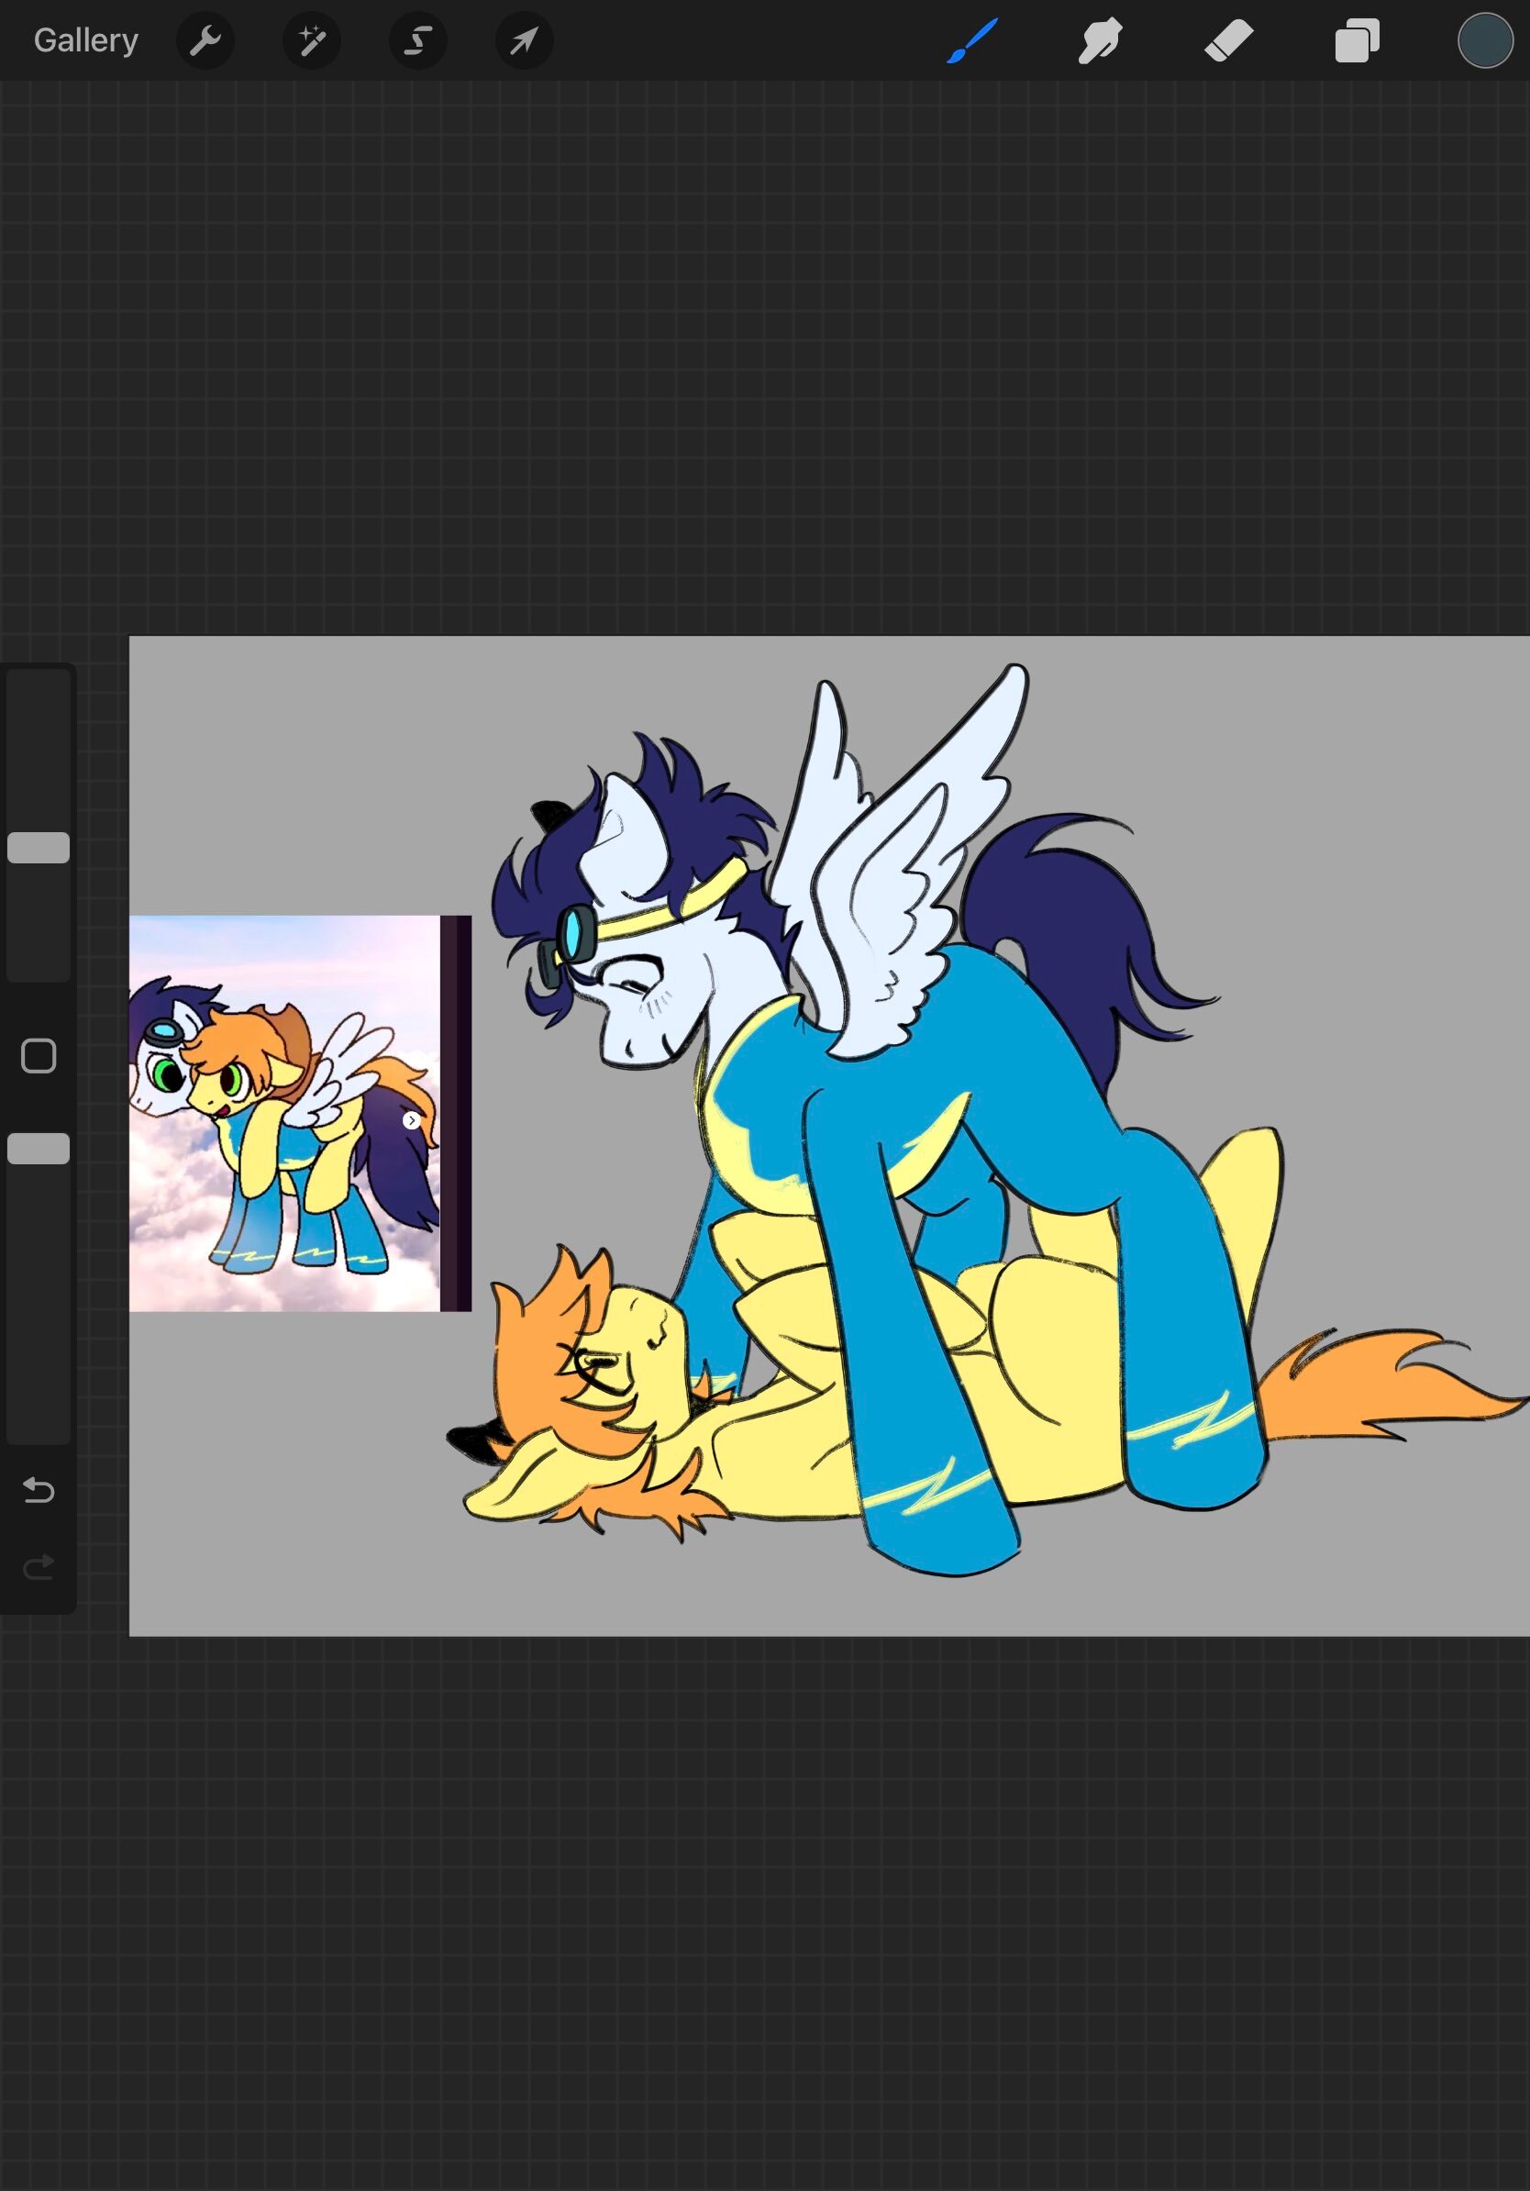Click the brush opacity slider handle
Image resolution: width=1530 pixels, height=2191 pixels.
pyautogui.click(x=39, y=1149)
